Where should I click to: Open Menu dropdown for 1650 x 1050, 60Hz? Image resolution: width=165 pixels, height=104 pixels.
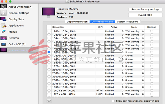(x=134, y=87)
